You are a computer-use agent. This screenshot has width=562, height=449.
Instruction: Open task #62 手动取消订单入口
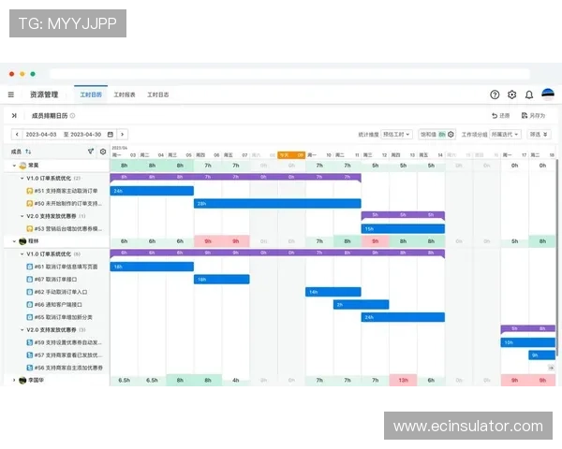[61, 292]
